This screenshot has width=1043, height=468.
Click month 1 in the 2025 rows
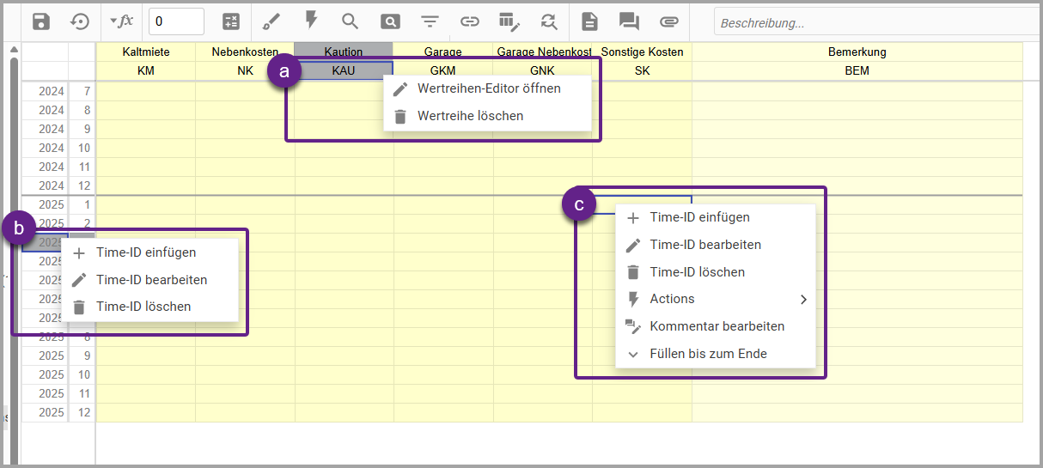coord(82,204)
